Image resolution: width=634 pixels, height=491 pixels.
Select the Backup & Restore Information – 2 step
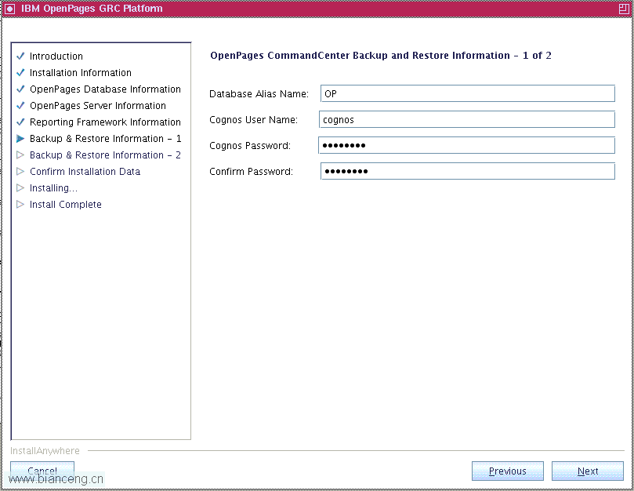click(x=105, y=155)
